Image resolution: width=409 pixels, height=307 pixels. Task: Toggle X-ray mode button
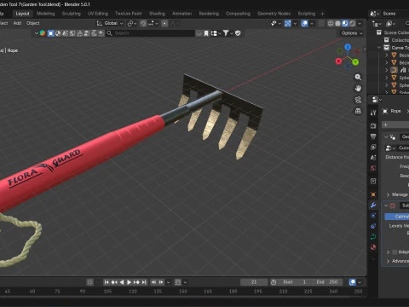[x=321, y=23]
